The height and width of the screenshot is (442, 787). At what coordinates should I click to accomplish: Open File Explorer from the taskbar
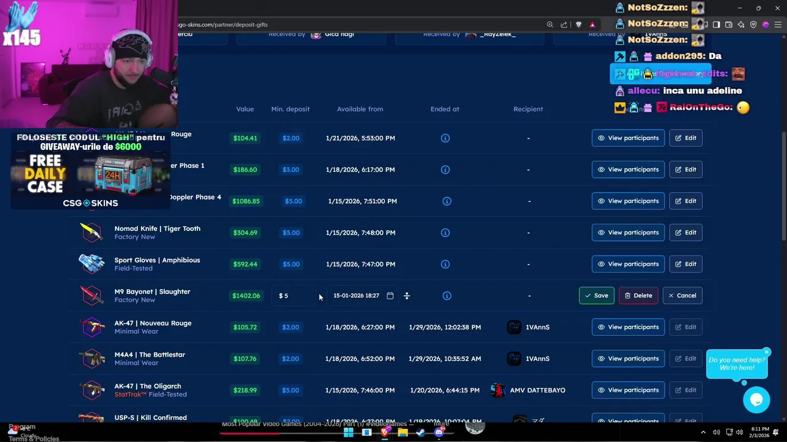click(403, 432)
